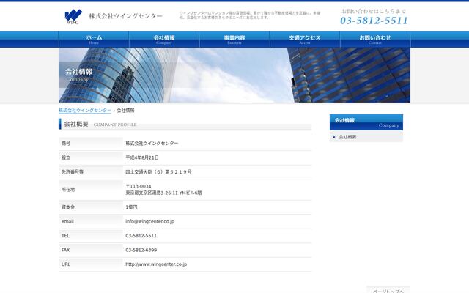Open the 事業内容 navigation tab

point(234,39)
